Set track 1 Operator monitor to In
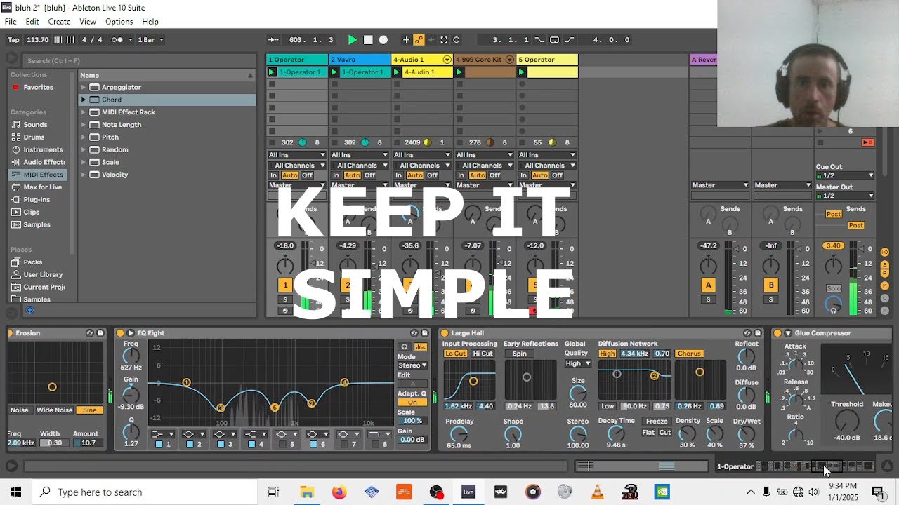The height and width of the screenshot is (505, 899). 273,175
